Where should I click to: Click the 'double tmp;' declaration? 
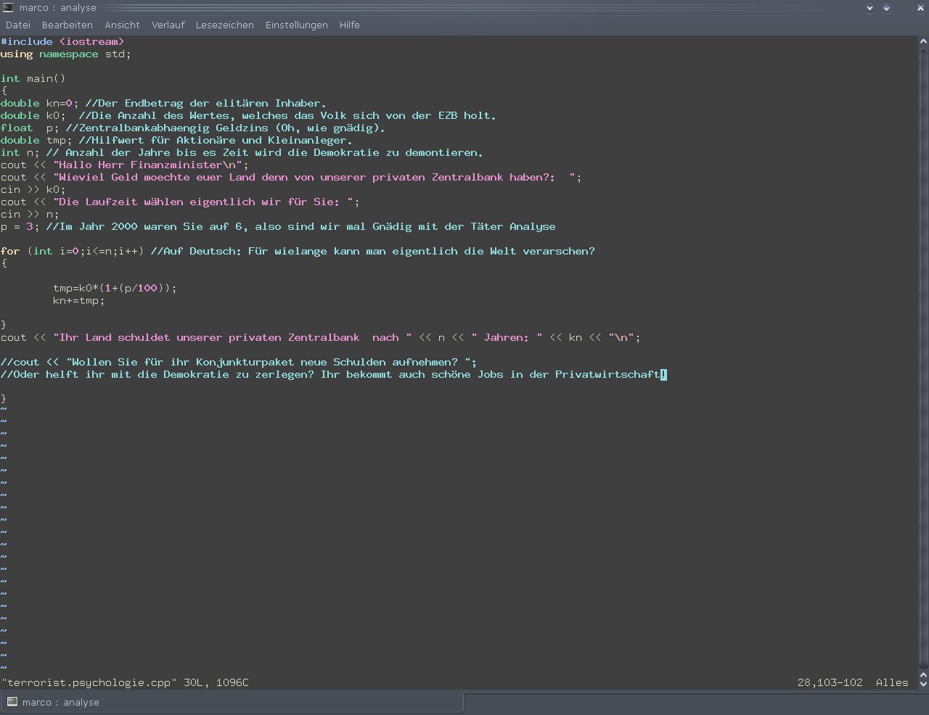click(x=36, y=140)
